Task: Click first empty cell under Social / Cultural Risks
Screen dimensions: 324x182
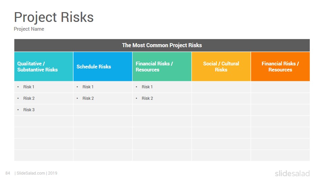Action: (221, 87)
